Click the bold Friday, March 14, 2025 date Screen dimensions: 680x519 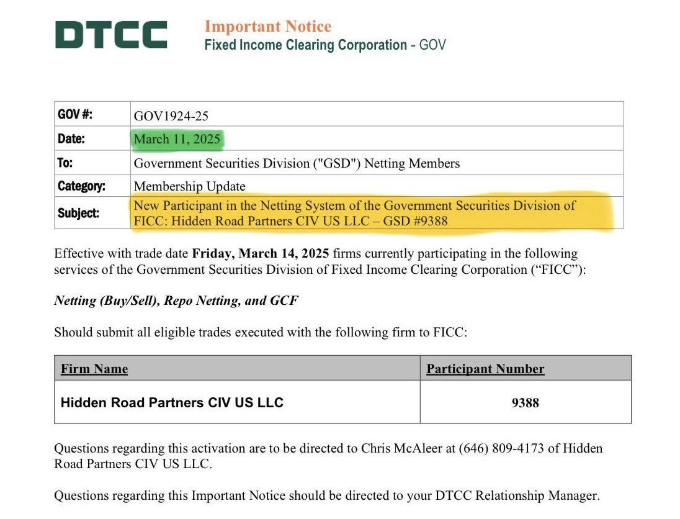pos(260,253)
